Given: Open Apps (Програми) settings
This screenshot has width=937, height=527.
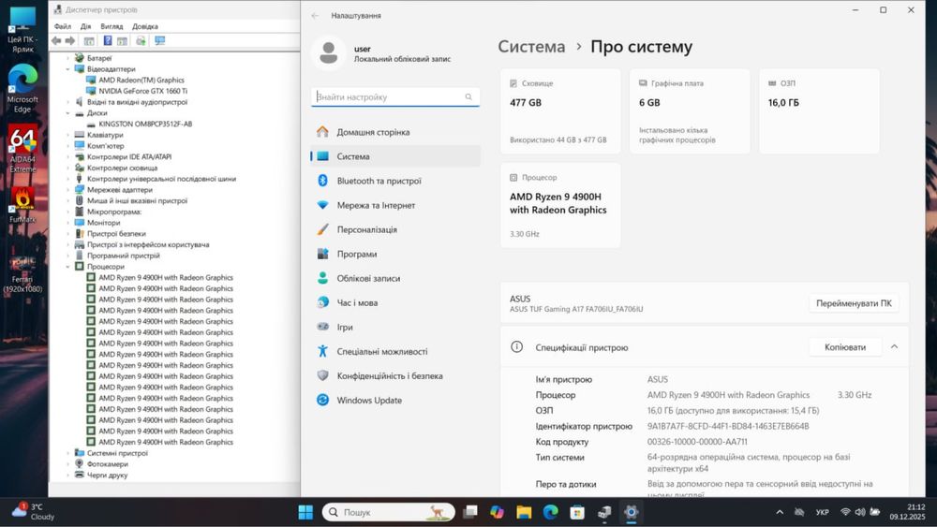Looking at the screenshot, I should point(395,255).
